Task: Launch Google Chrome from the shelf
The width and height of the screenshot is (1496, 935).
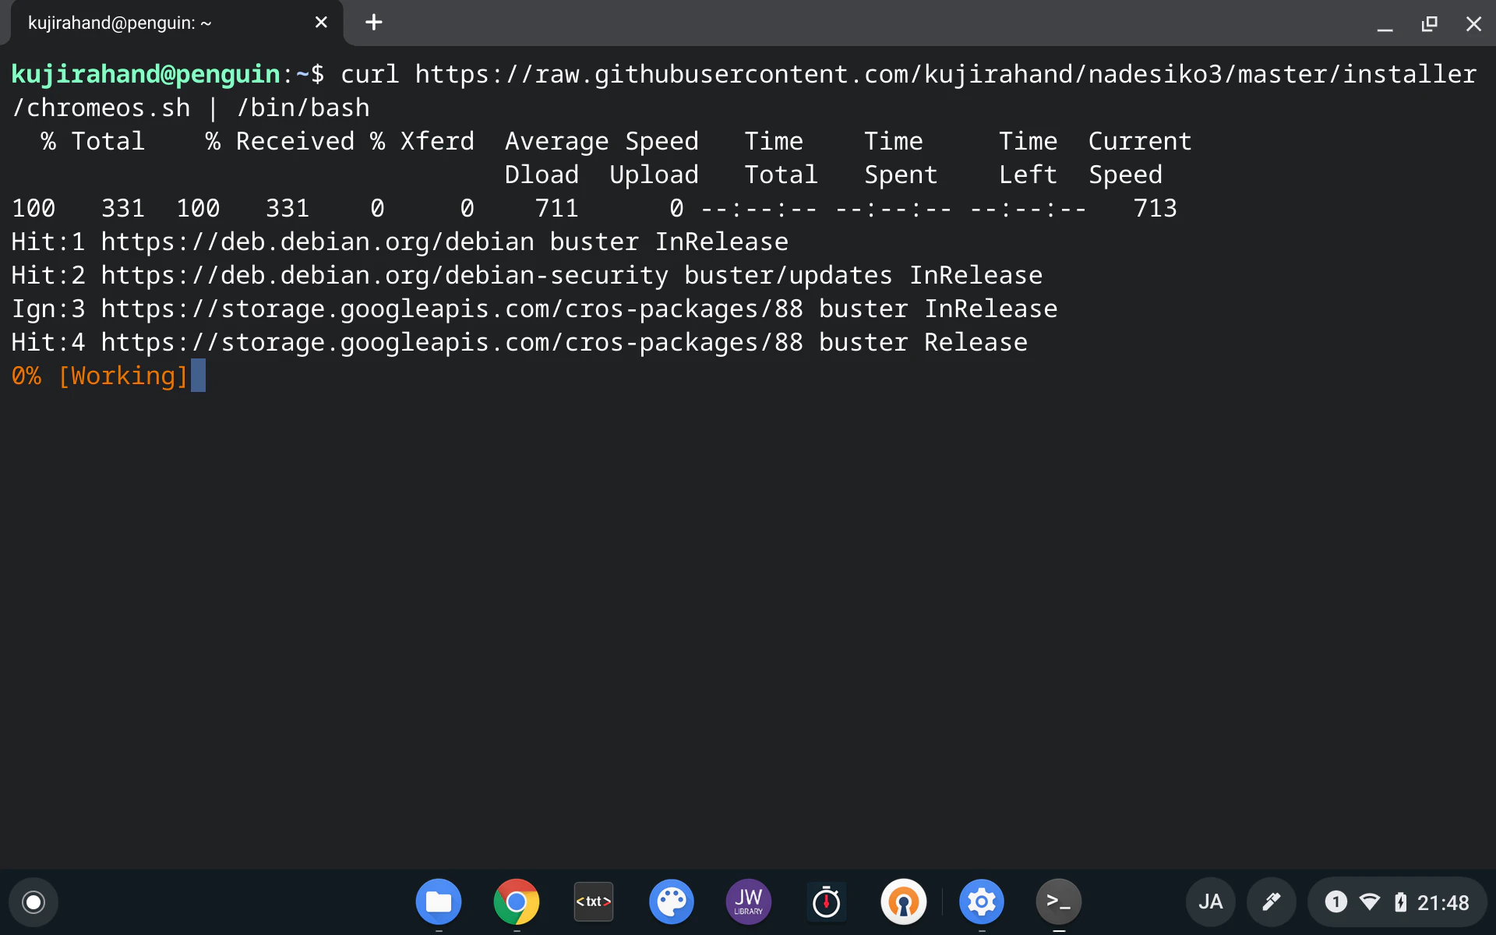Action: point(516,901)
